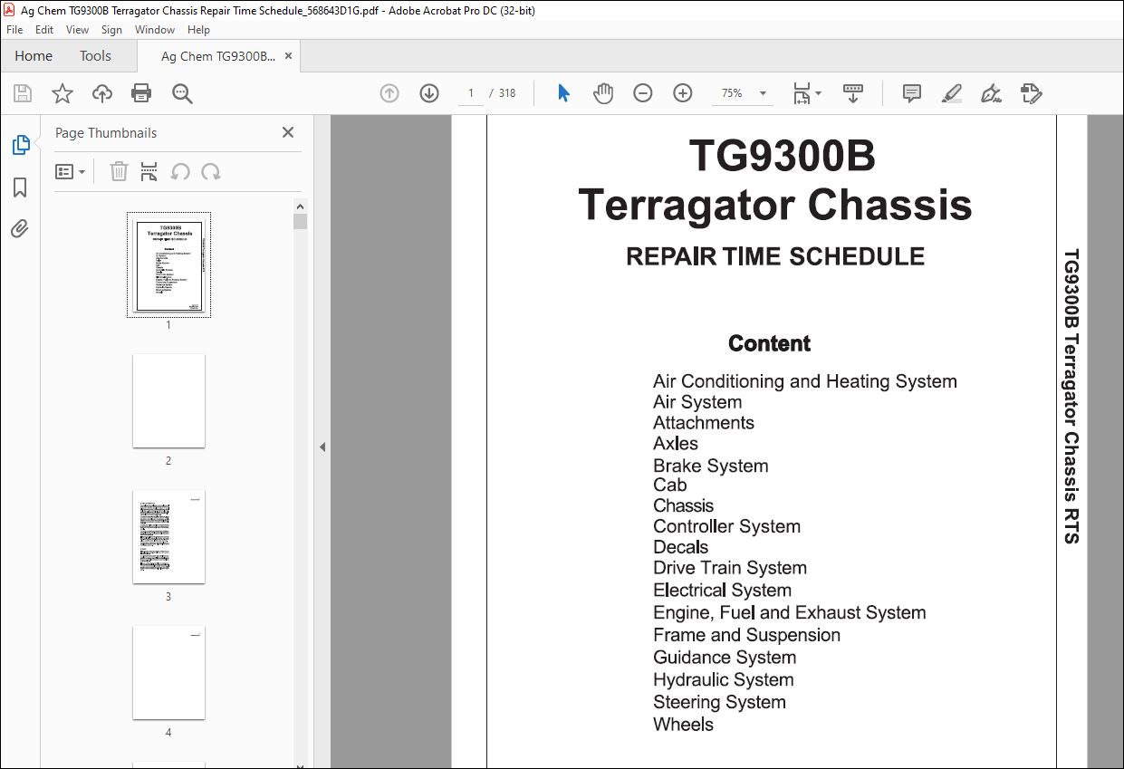Open the fit page scrolling options
This screenshot has width=1124, height=769.
tap(806, 93)
